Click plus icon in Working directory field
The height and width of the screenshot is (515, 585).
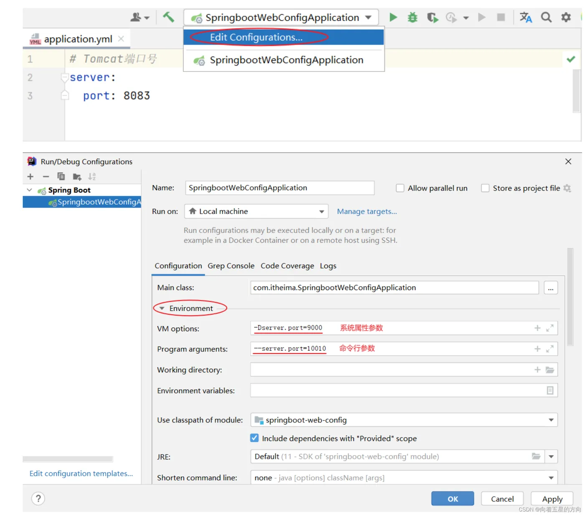point(537,370)
